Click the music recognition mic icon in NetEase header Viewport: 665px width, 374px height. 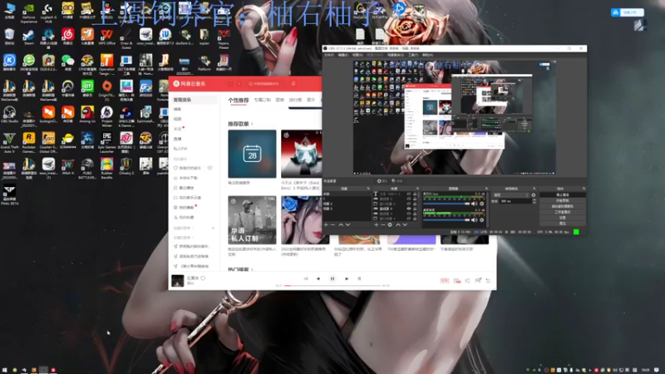tap(293, 84)
